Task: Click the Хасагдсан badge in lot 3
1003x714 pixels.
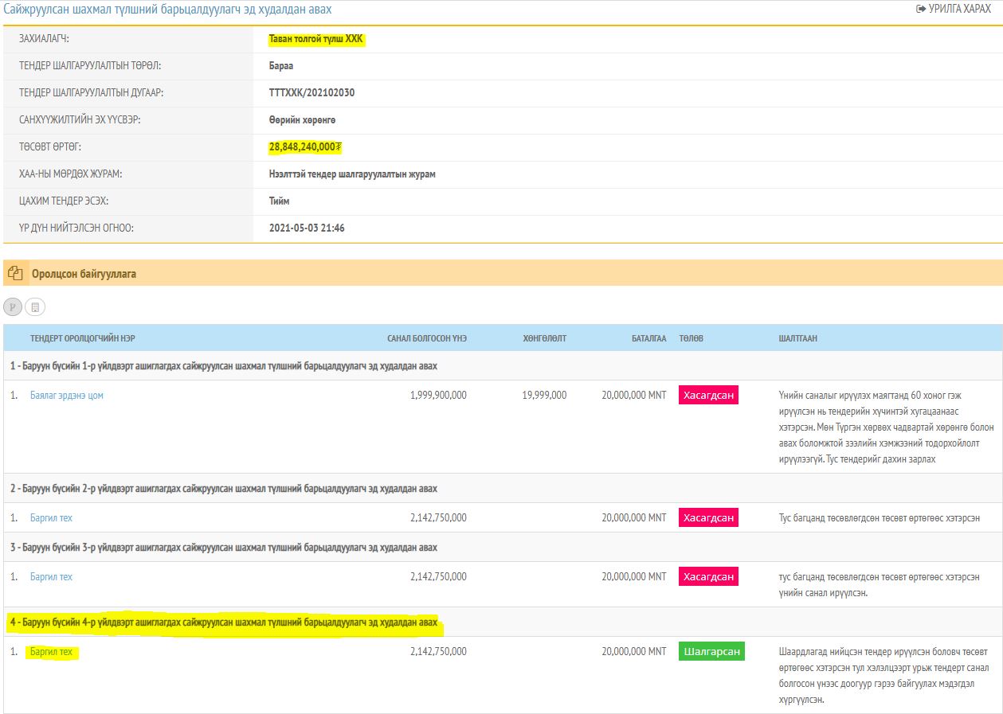Action: [708, 576]
